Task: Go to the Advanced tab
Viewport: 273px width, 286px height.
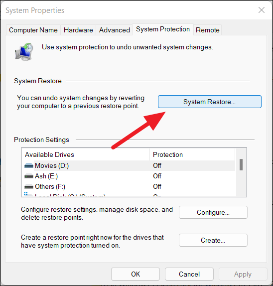Action: pos(115,30)
